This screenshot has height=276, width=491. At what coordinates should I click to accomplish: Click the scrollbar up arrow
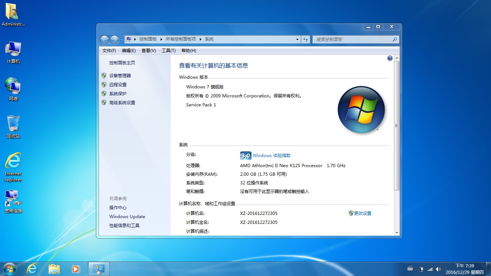[x=397, y=58]
